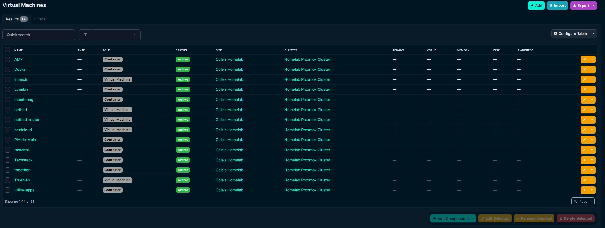Sort by the Role column header
This screenshot has height=228, width=605.
point(106,50)
